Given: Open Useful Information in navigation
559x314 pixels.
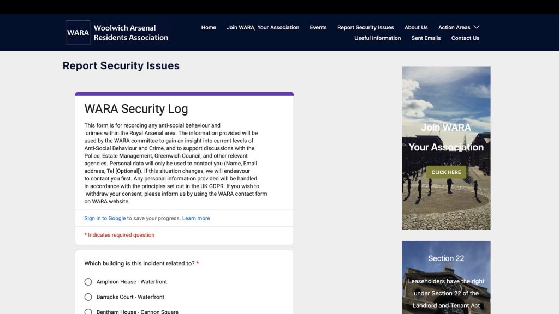Looking at the screenshot, I should [377, 38].
